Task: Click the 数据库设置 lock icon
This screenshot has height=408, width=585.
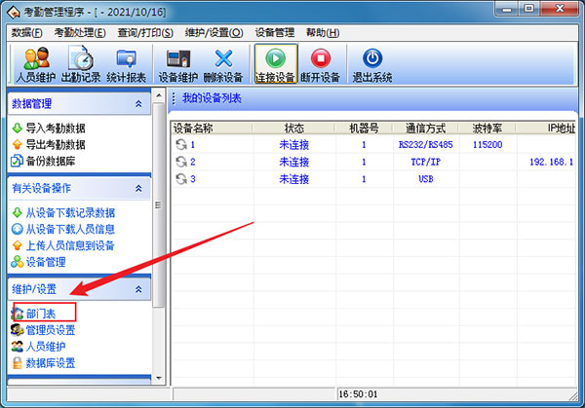Action: (x=18, y=363)
